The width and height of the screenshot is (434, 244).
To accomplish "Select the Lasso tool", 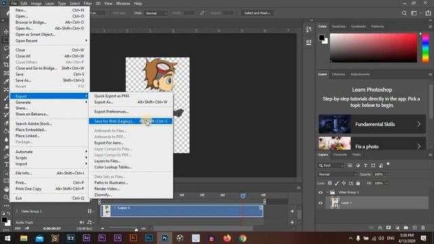I will [x=6, y=48].
